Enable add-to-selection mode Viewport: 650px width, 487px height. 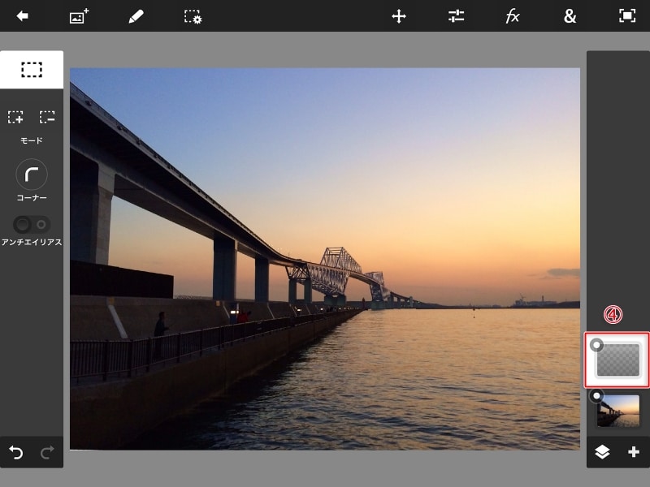point(15,117)
